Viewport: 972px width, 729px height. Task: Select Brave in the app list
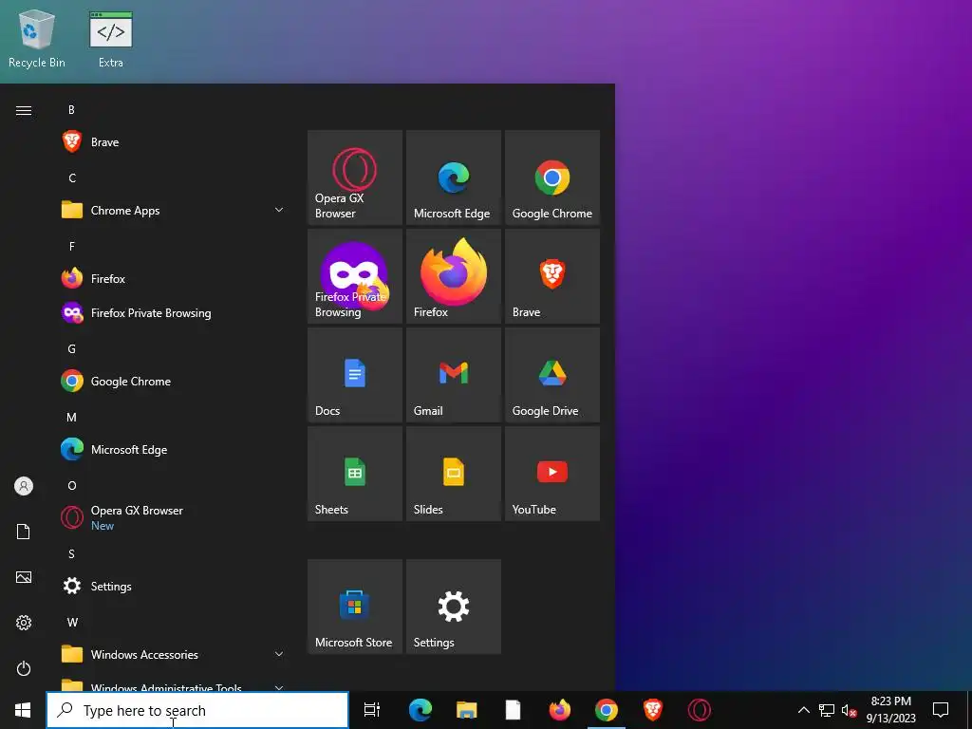pos(174,142)
